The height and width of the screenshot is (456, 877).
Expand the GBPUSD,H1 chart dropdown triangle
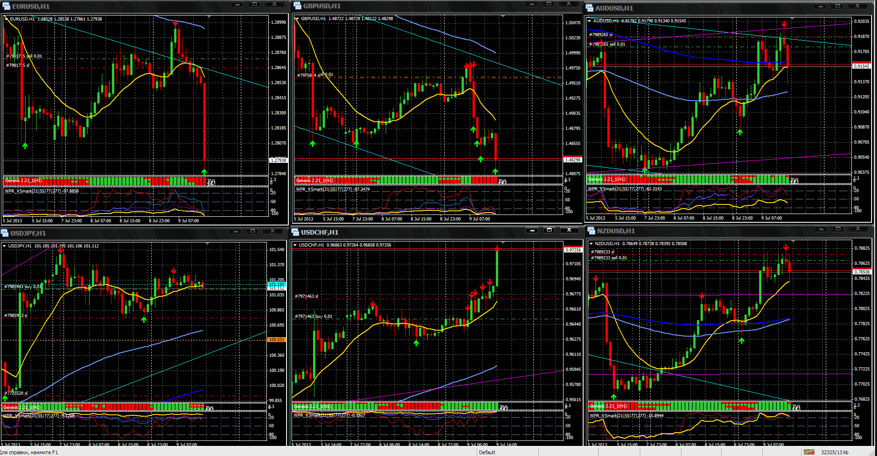(x=297, y=18)
